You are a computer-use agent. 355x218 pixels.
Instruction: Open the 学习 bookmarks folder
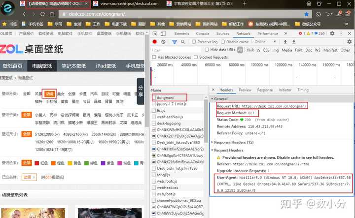pos(55,24)
